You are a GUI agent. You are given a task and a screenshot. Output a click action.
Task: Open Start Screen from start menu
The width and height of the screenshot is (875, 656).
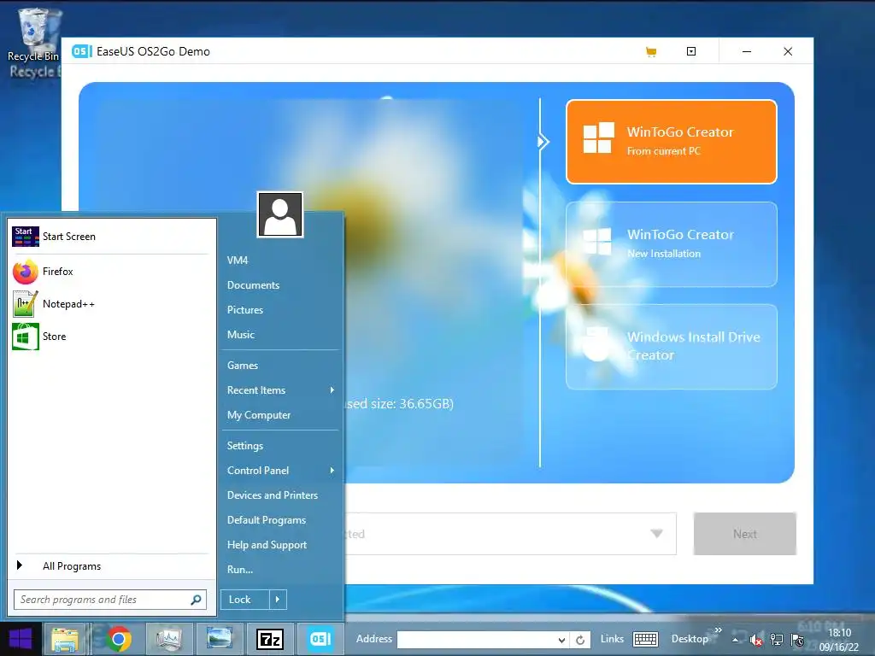(x=110, y=237)
